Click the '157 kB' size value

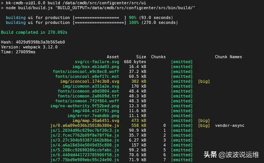139,145
